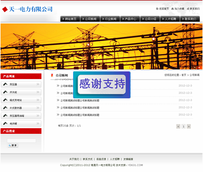This screenshot has height=172, width=203.
Task: Expand the » chevron in the 开关柜 row
Action: [x=38, y=92]
